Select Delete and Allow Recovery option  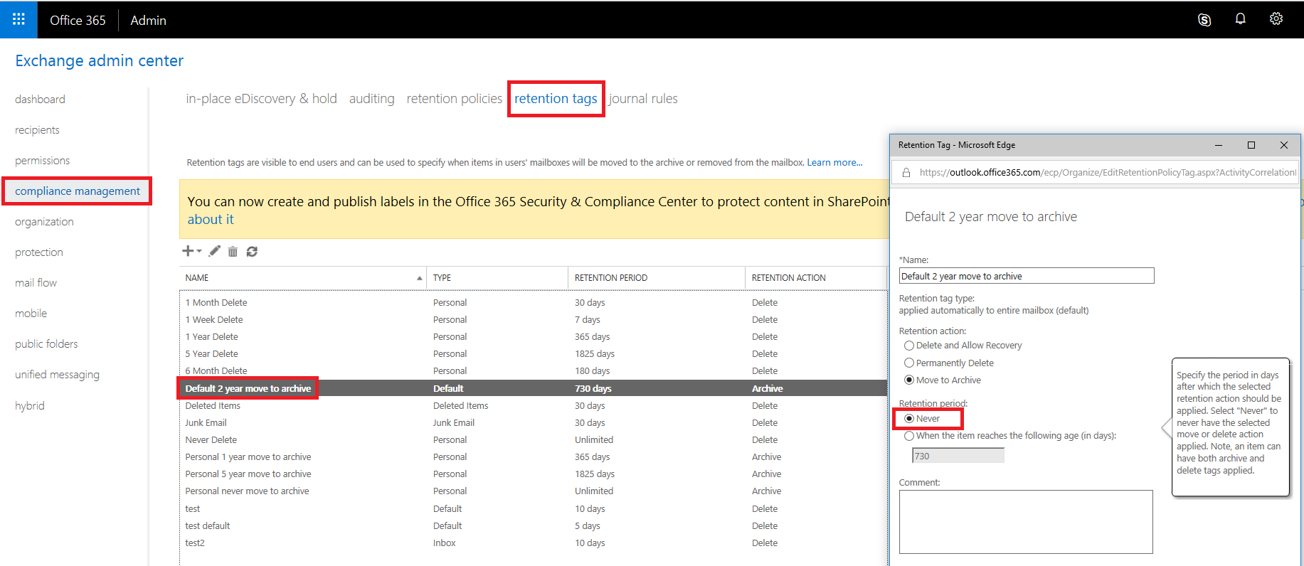909,346
